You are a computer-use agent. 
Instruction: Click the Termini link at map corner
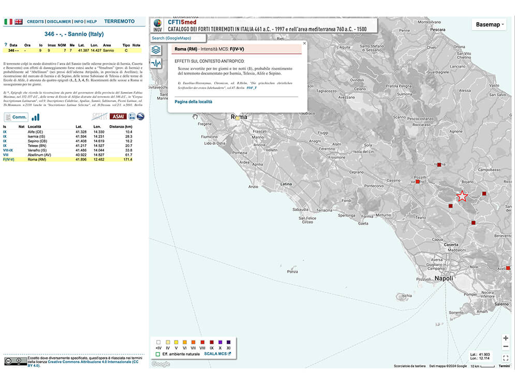click(504, 366)
